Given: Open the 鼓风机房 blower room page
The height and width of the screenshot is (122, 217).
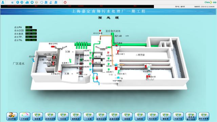Looking at the screenshot, I should (76, 116).
